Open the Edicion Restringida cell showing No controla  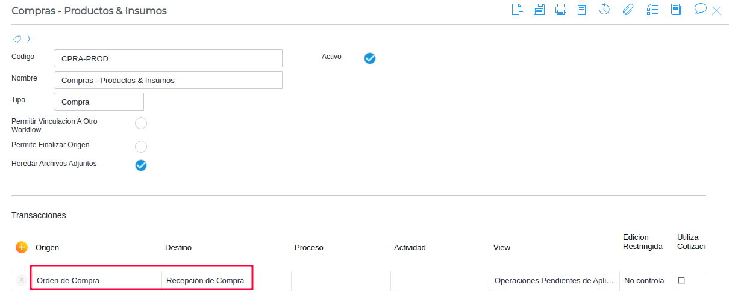[x=644, y=280]
